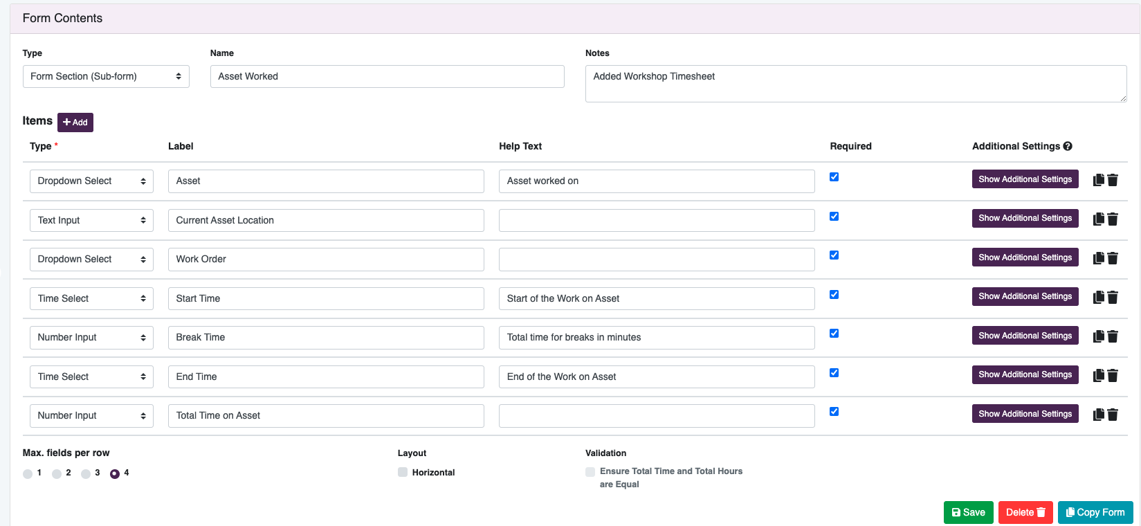
Task: Delete the Current Asset Location row via trash icon
Action: click(x=1113, y=219)
